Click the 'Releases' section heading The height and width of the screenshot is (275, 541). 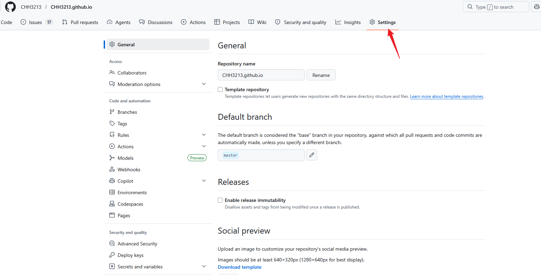pos(233,182)
